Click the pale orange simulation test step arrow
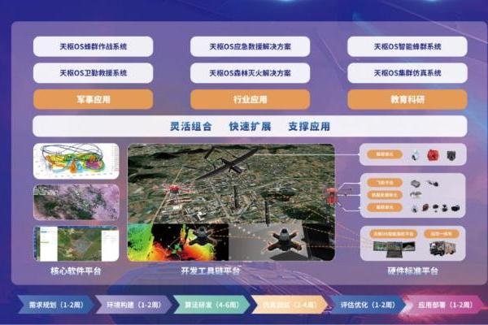The image size is (488, 325). [x=290, y=305]
